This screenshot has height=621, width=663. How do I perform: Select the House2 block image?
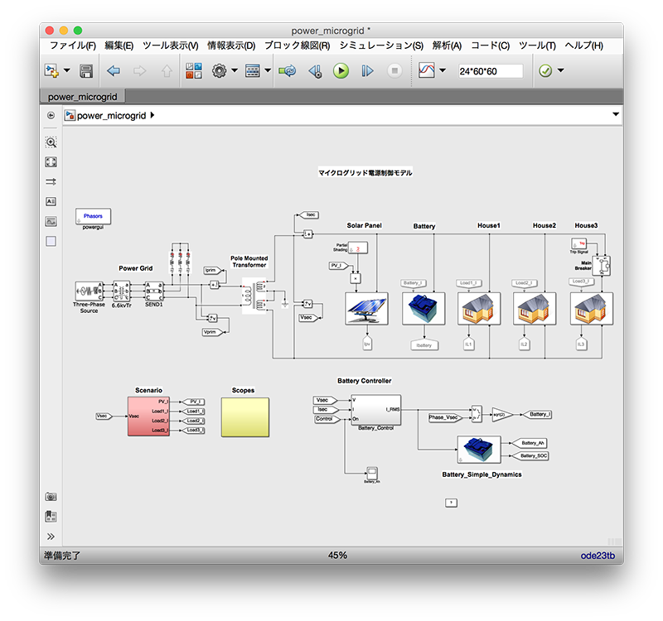tap(535, 309)
